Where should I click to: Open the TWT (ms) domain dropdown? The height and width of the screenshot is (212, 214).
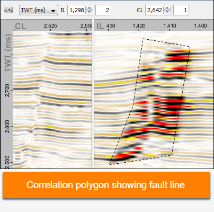click(39, 10)
